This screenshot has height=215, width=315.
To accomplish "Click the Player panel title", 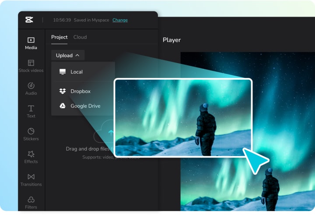I will pos(171,40).
